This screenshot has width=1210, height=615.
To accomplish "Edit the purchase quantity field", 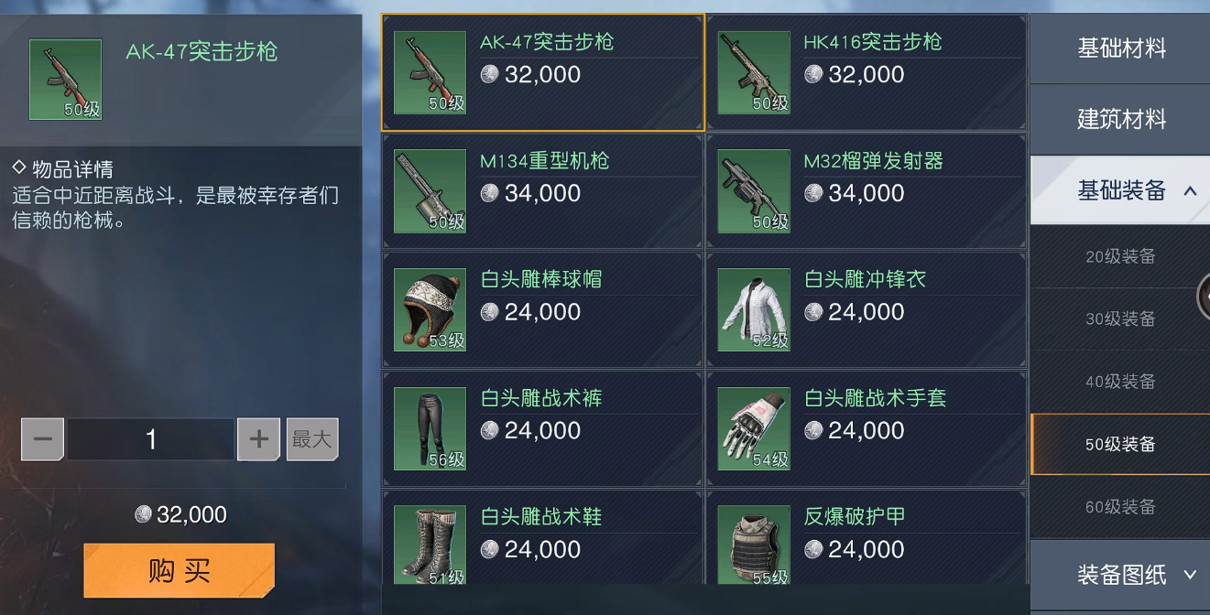I will click(x=151, y=440).
